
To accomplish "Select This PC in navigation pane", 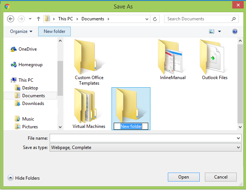I will coord(26,80).
